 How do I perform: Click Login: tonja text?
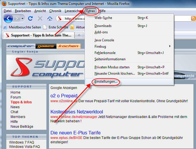coord(25,52)
